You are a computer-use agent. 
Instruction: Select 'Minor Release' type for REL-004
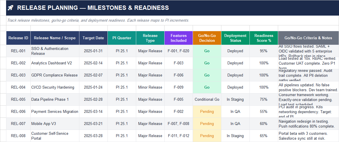point(150,87)
